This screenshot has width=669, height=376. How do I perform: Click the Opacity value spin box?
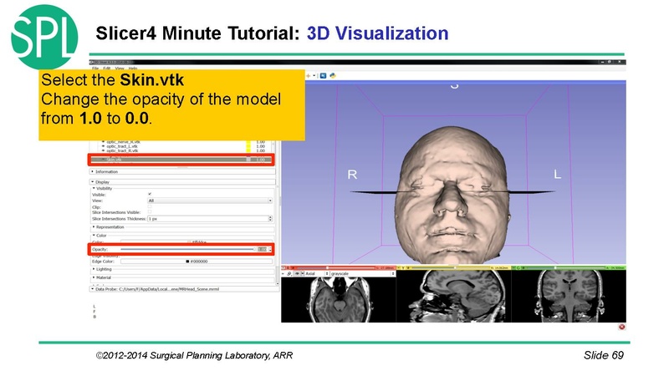pyautogui.click(x=264, y=249)
